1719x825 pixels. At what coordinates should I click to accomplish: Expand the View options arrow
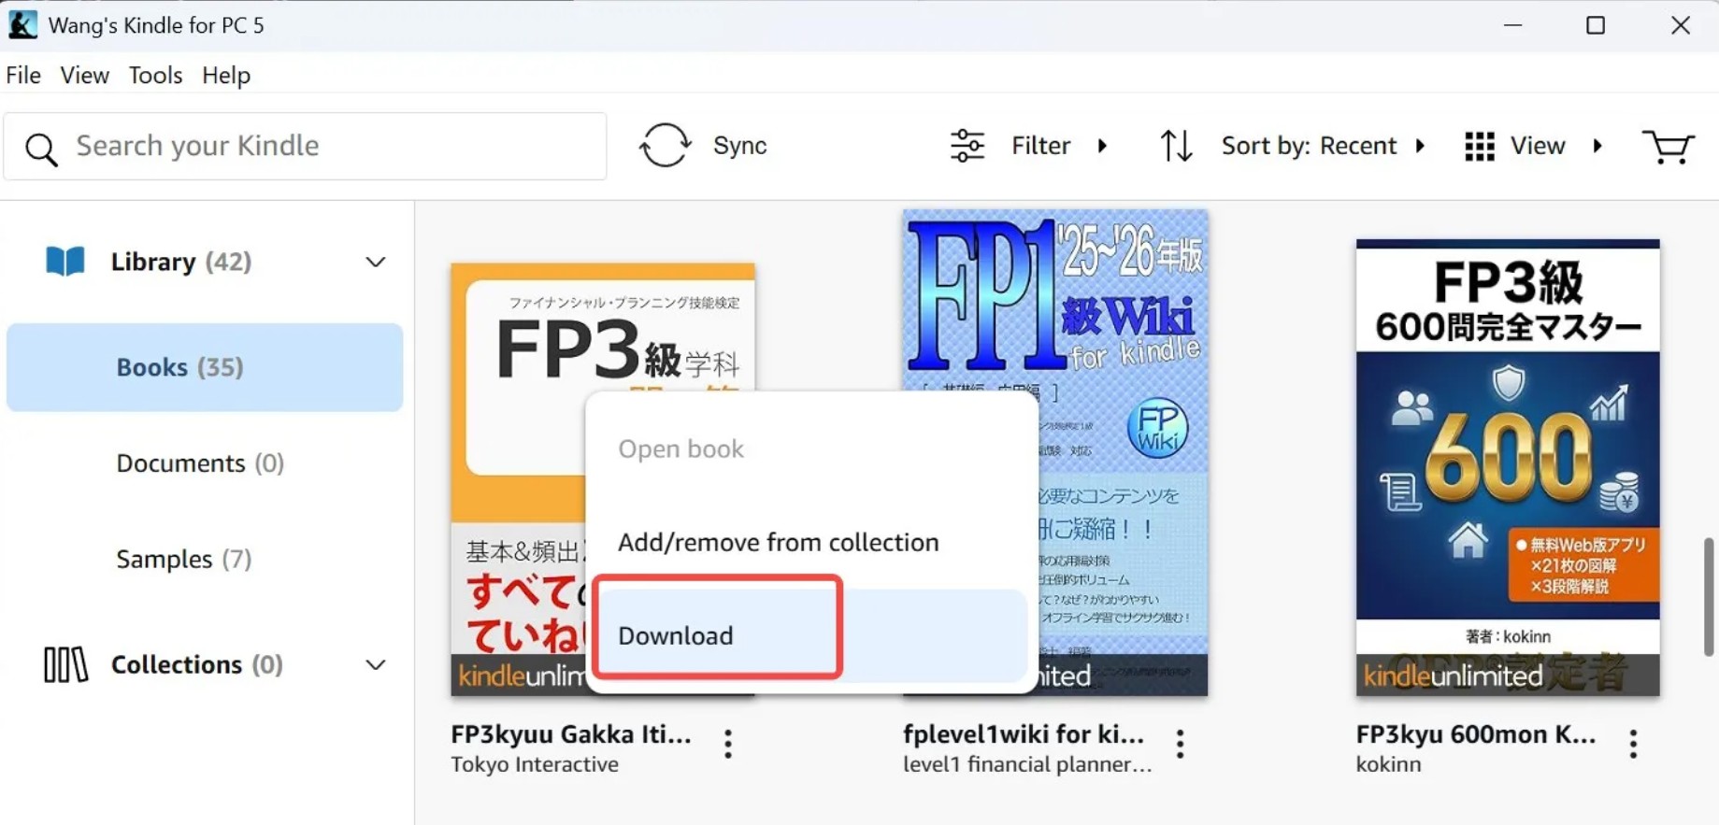click(1597, 146)
